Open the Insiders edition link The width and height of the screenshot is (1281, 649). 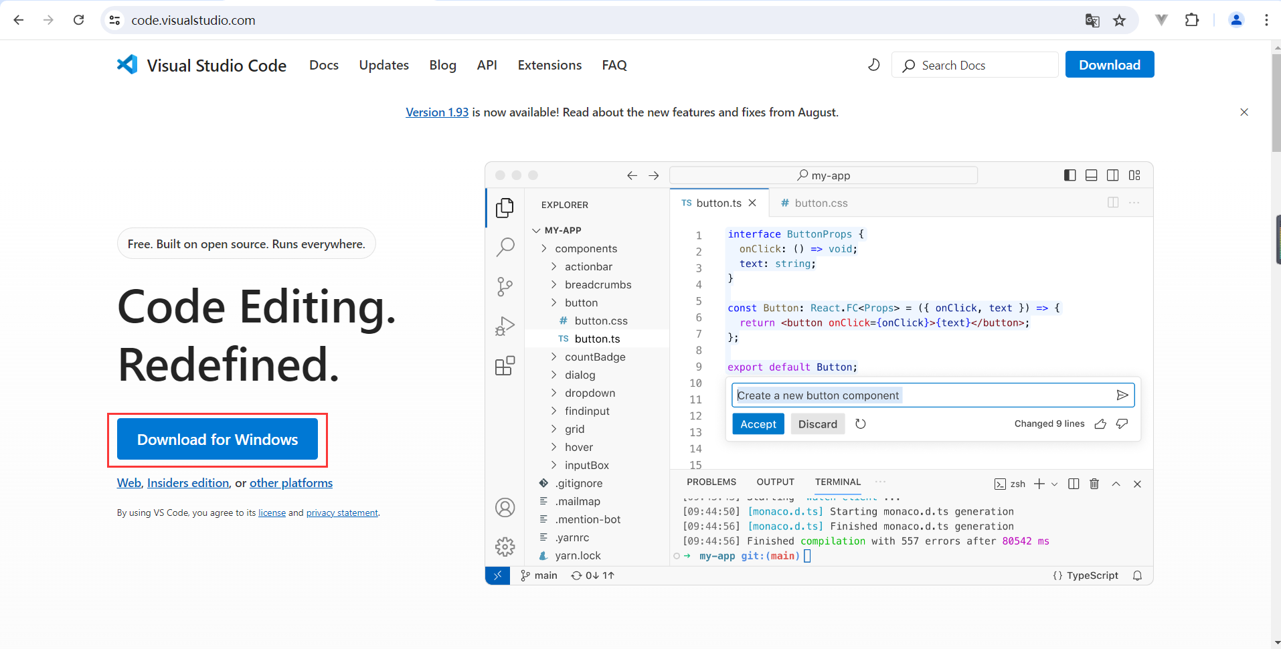click(x=188, y=483)
